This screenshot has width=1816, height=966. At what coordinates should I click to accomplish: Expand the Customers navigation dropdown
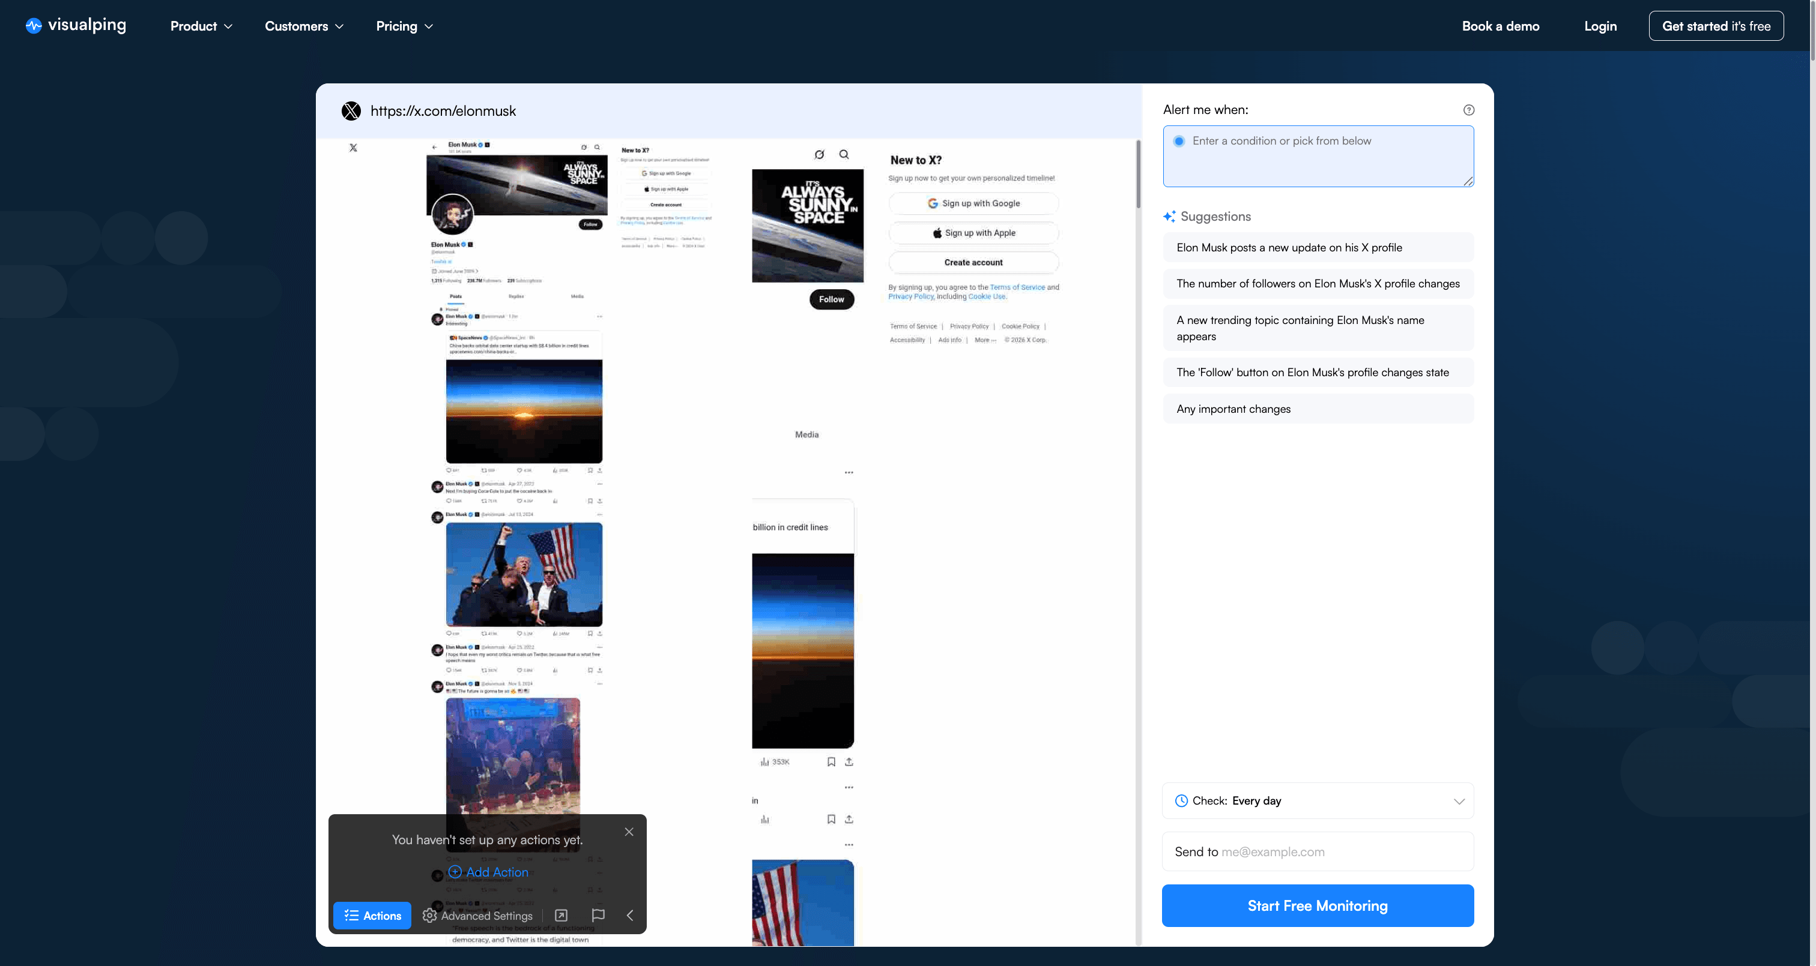pyautogui.click(x=303, y=25)
